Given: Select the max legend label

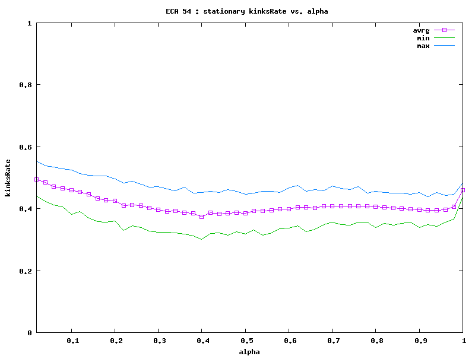Looking at the screenshot, I should [x=423, y=45].
